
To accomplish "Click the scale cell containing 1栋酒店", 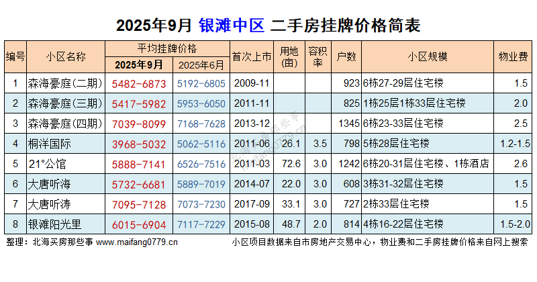I will [426, 164].
